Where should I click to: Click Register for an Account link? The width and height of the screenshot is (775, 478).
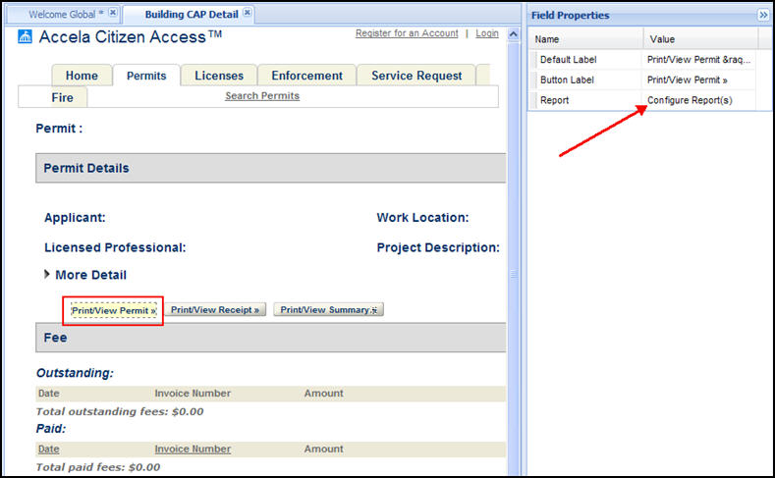407,33
